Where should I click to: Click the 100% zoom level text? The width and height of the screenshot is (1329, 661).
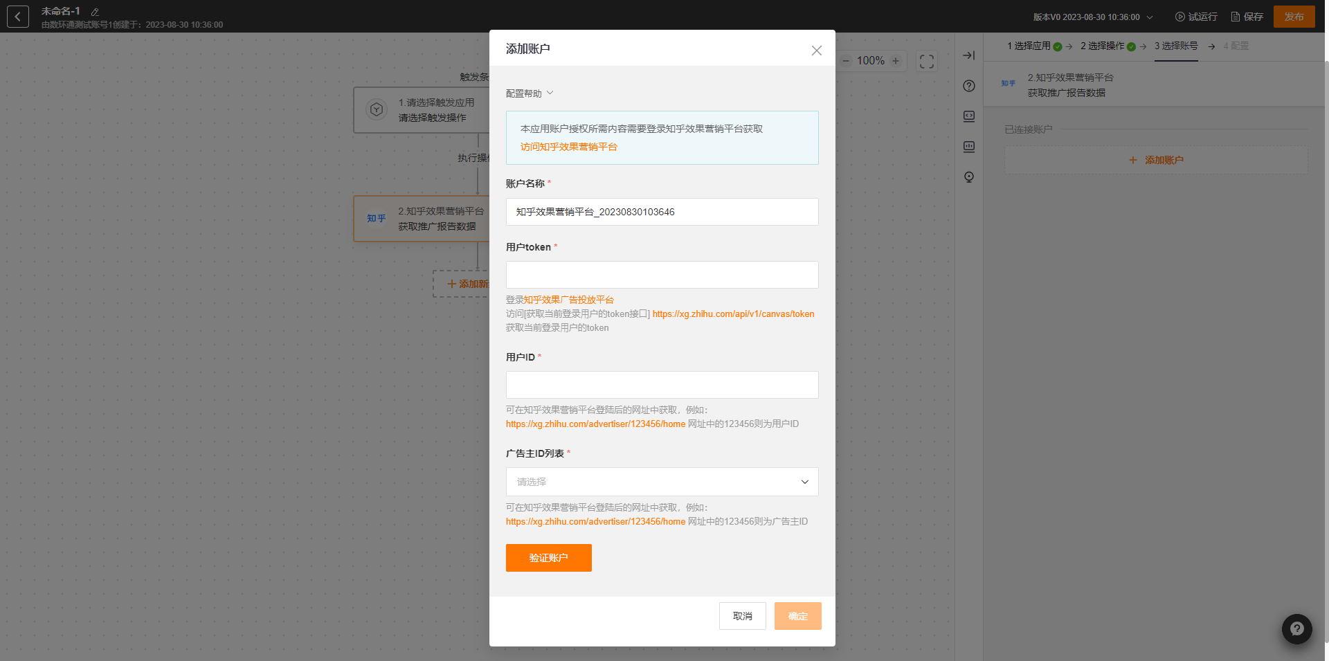click(871, 61)
